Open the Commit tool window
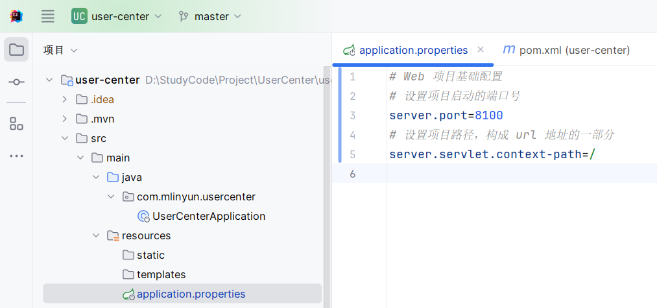 16,82
